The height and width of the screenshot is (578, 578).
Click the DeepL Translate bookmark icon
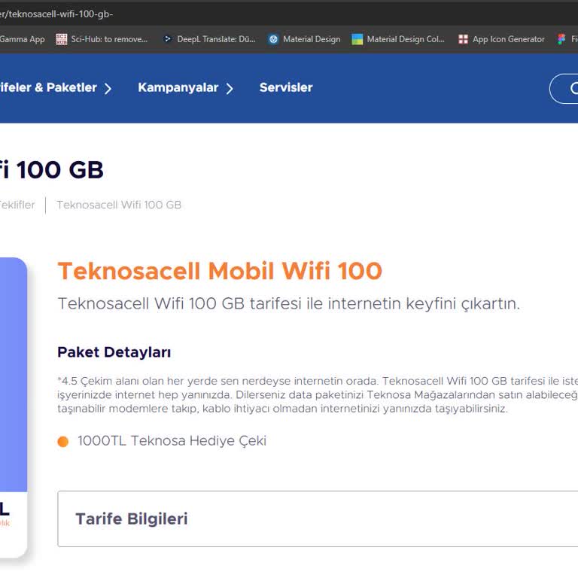[168, 39]
